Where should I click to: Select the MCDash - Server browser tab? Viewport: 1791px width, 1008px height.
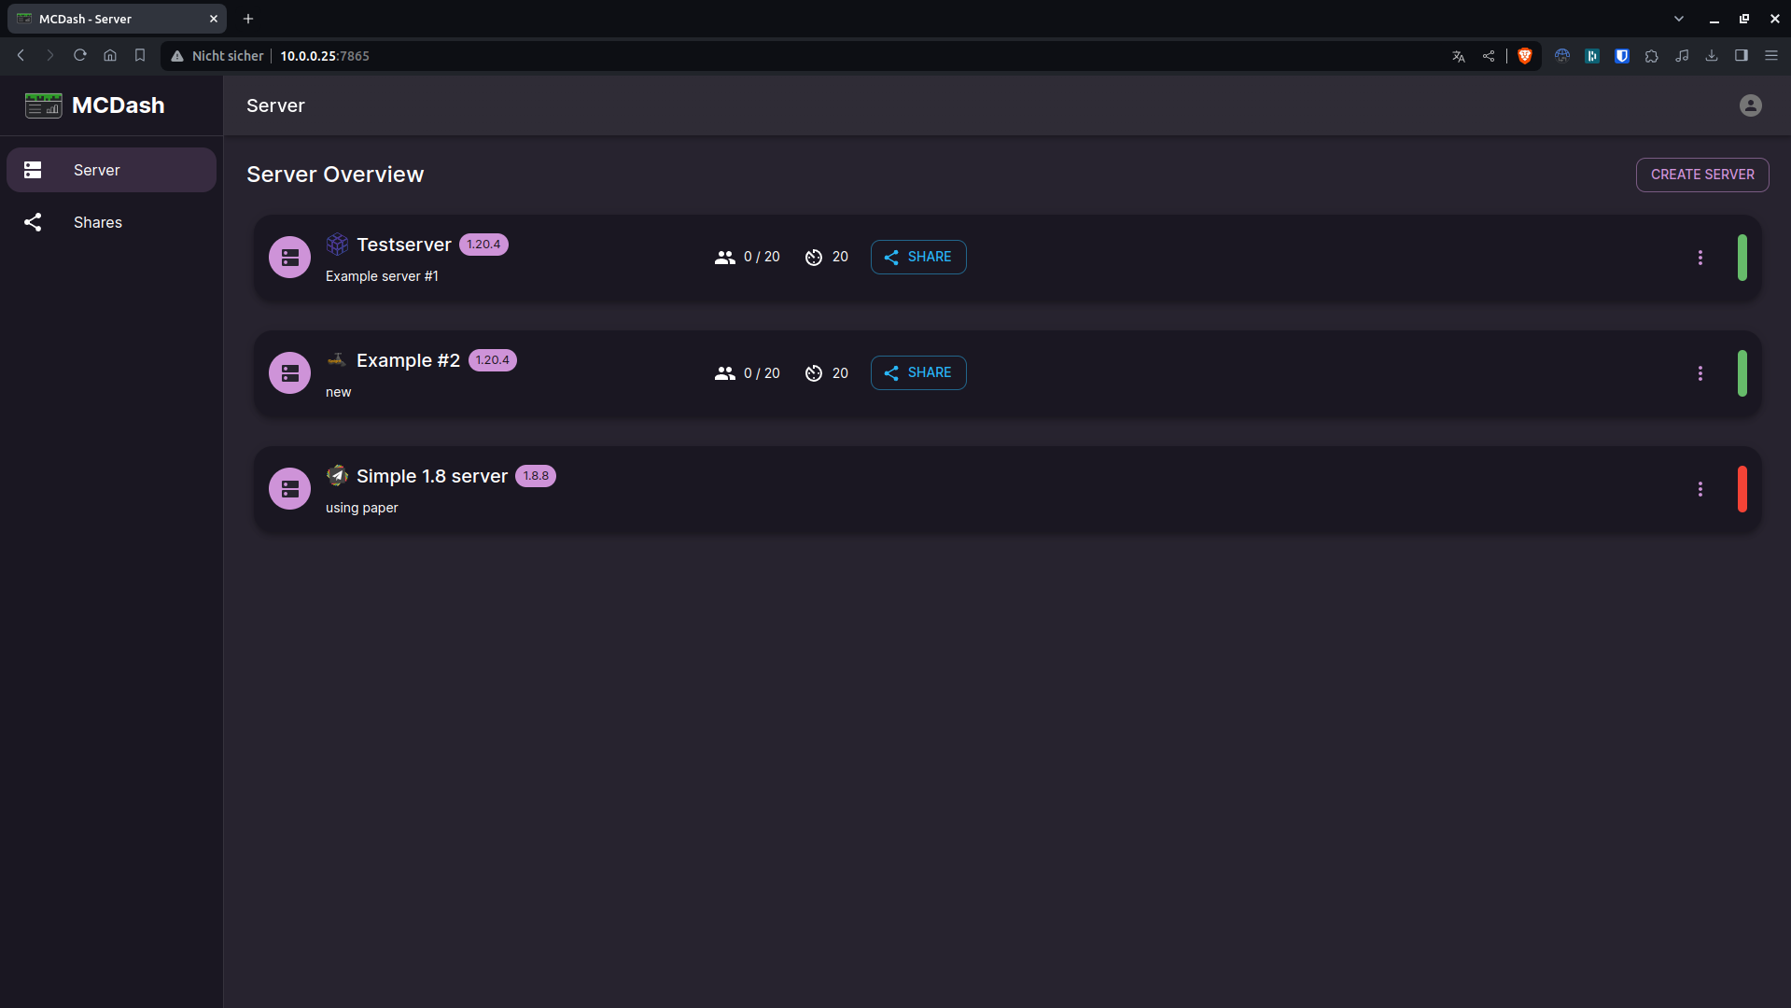(103, 19)
